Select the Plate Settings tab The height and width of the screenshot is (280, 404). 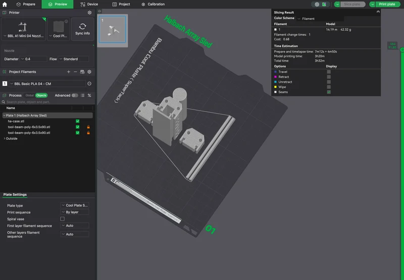click(x=15, y=195)
